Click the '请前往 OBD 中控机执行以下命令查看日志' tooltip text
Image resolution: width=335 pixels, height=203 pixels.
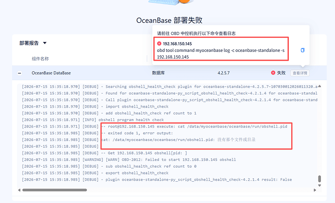click(196, 33)
